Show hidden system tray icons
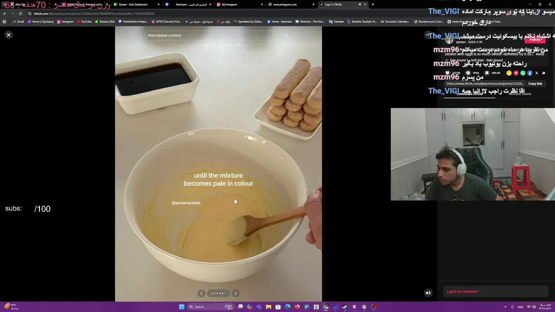Screen dimensions: 555x312 pyautogui.click(x=506, y=307)
